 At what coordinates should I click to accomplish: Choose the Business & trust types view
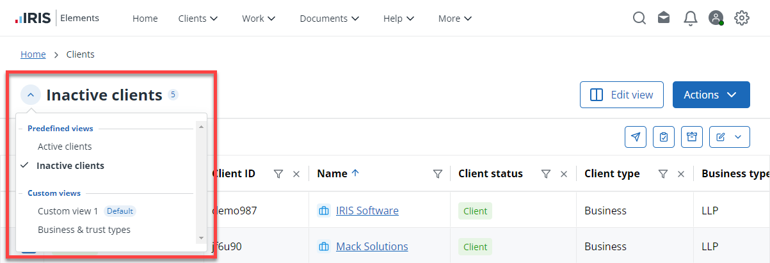tap(84, 230)
